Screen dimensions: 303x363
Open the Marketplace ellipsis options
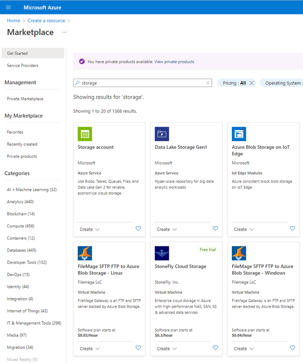pos(64,33)
